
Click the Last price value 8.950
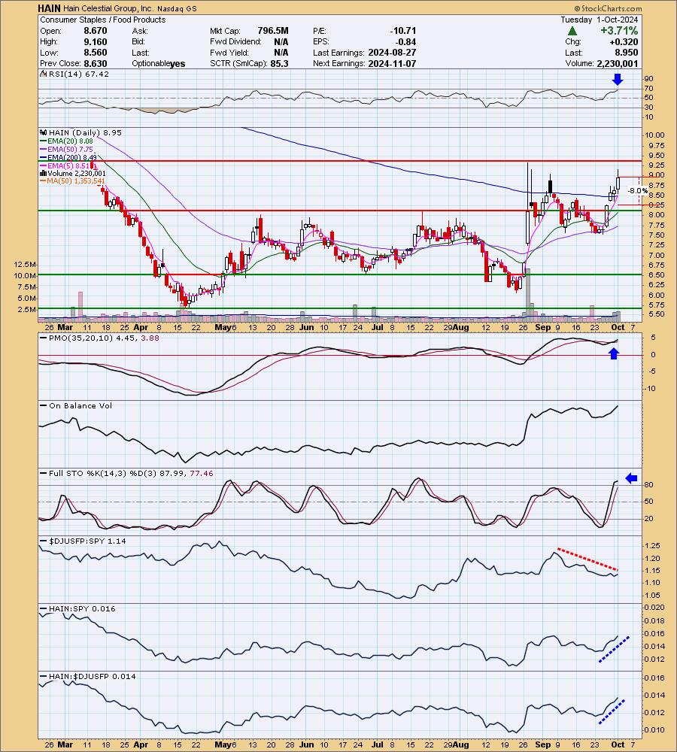tap(627, 53)
